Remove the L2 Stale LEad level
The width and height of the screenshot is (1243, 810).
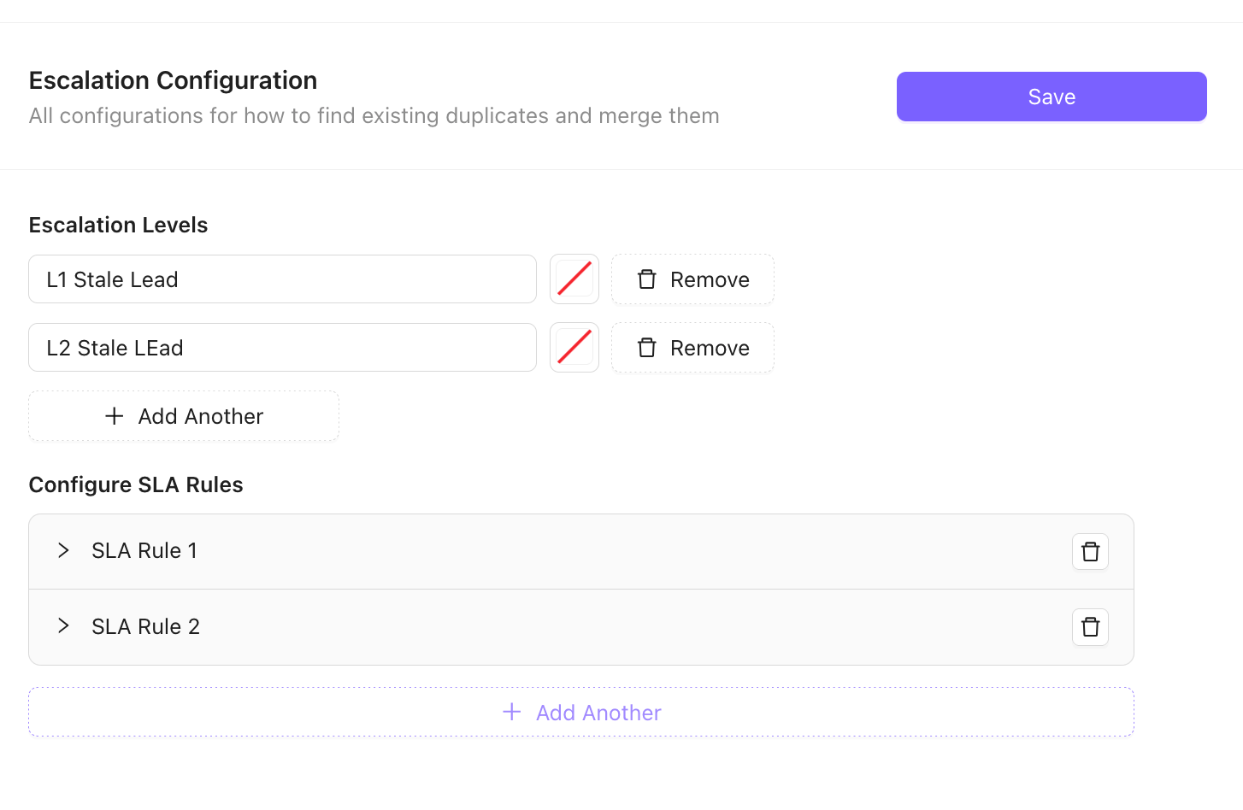[x=693, y=348]
